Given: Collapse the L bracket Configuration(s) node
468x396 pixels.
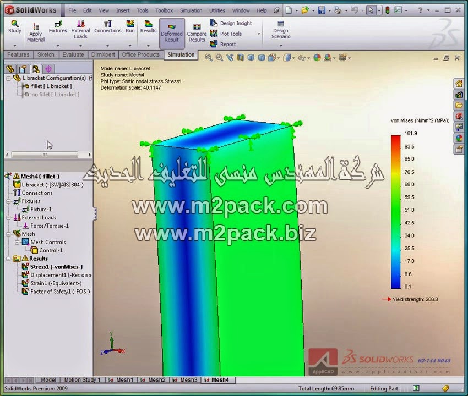Looking at the screenshot, I should 8,79.
